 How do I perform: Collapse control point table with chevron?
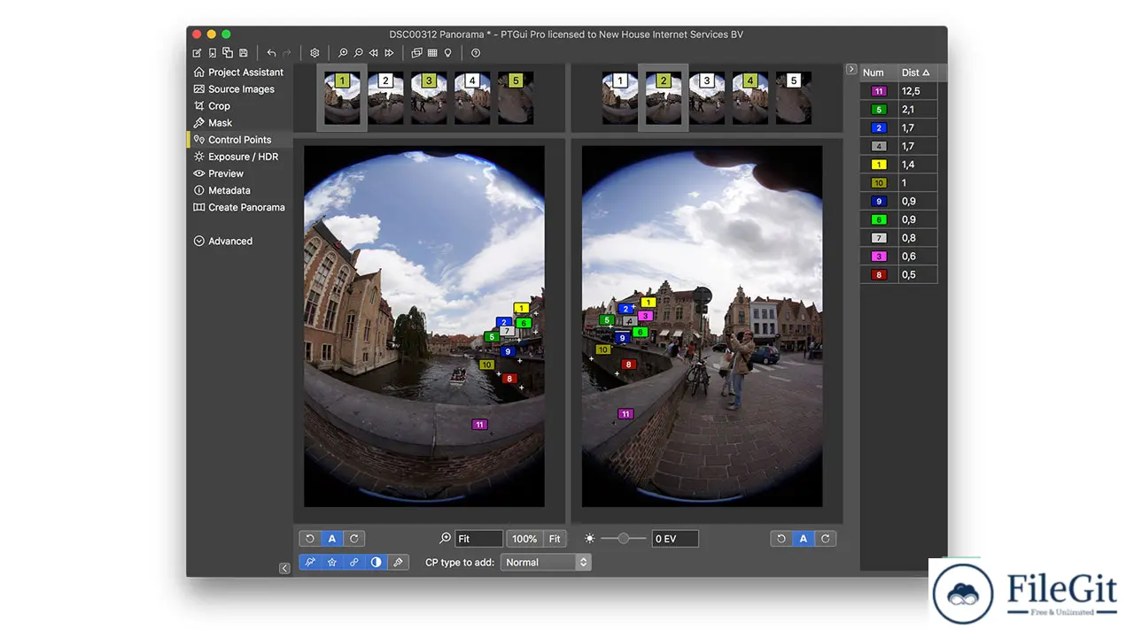click(x=851, y=69)
